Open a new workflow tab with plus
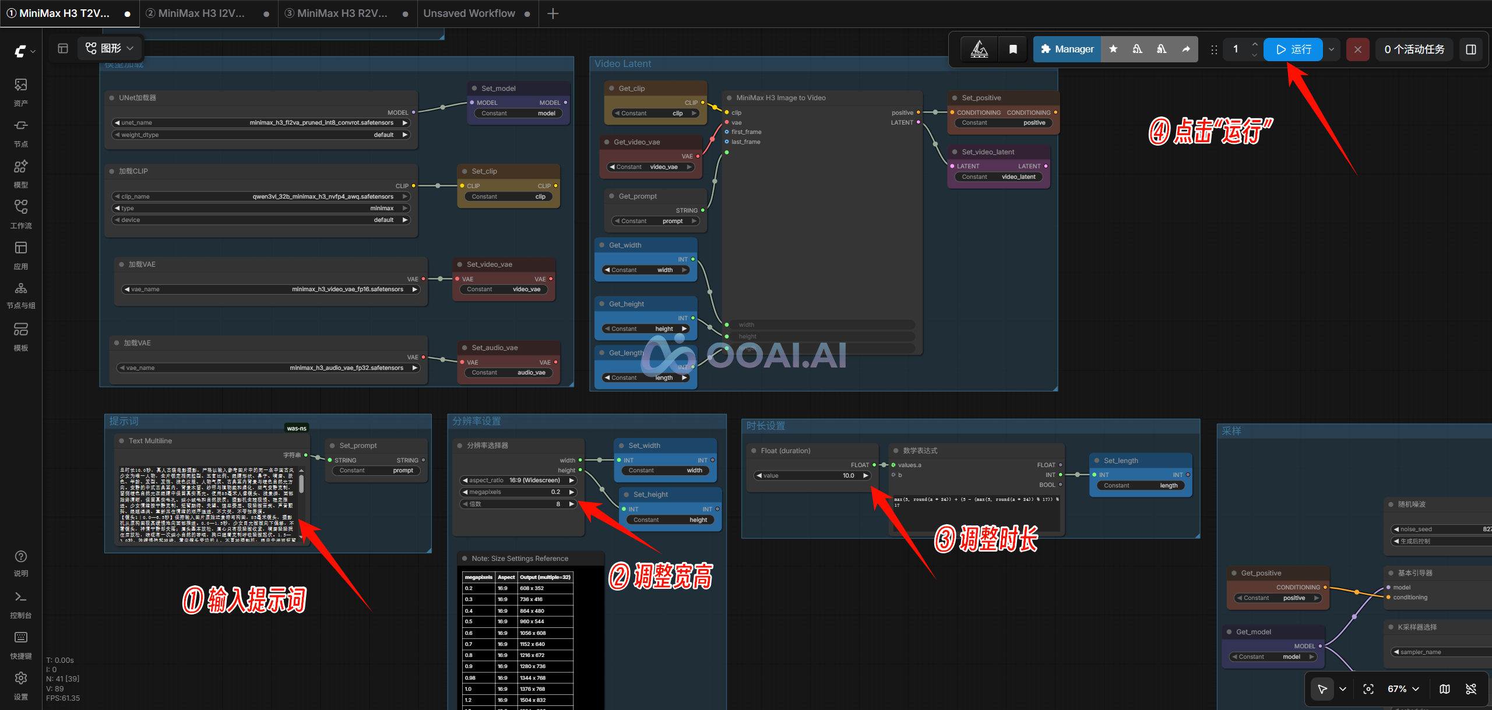This screenshot has height=710, width=1492. coord(553,13)
